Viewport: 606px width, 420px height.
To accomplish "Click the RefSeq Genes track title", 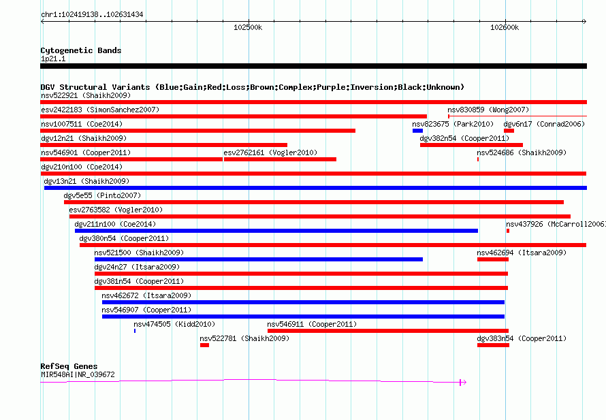I will 69,366.
